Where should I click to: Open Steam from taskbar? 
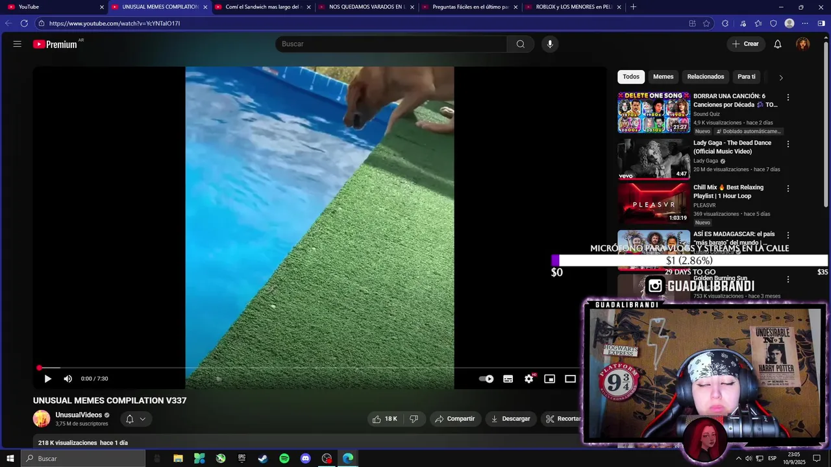point(263,459)
